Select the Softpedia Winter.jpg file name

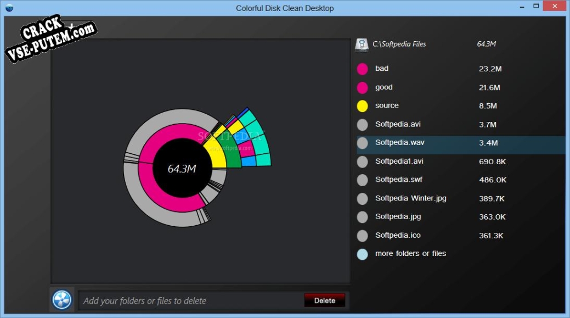tap(411, 198)
